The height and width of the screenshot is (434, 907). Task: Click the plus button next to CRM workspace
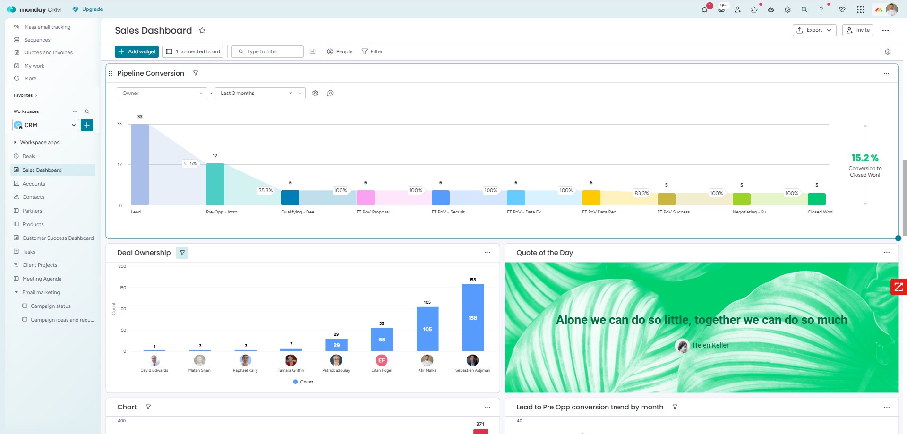tap(87, 125)
